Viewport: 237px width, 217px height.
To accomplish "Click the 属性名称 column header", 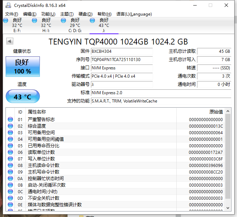I will tap(101, 112).
